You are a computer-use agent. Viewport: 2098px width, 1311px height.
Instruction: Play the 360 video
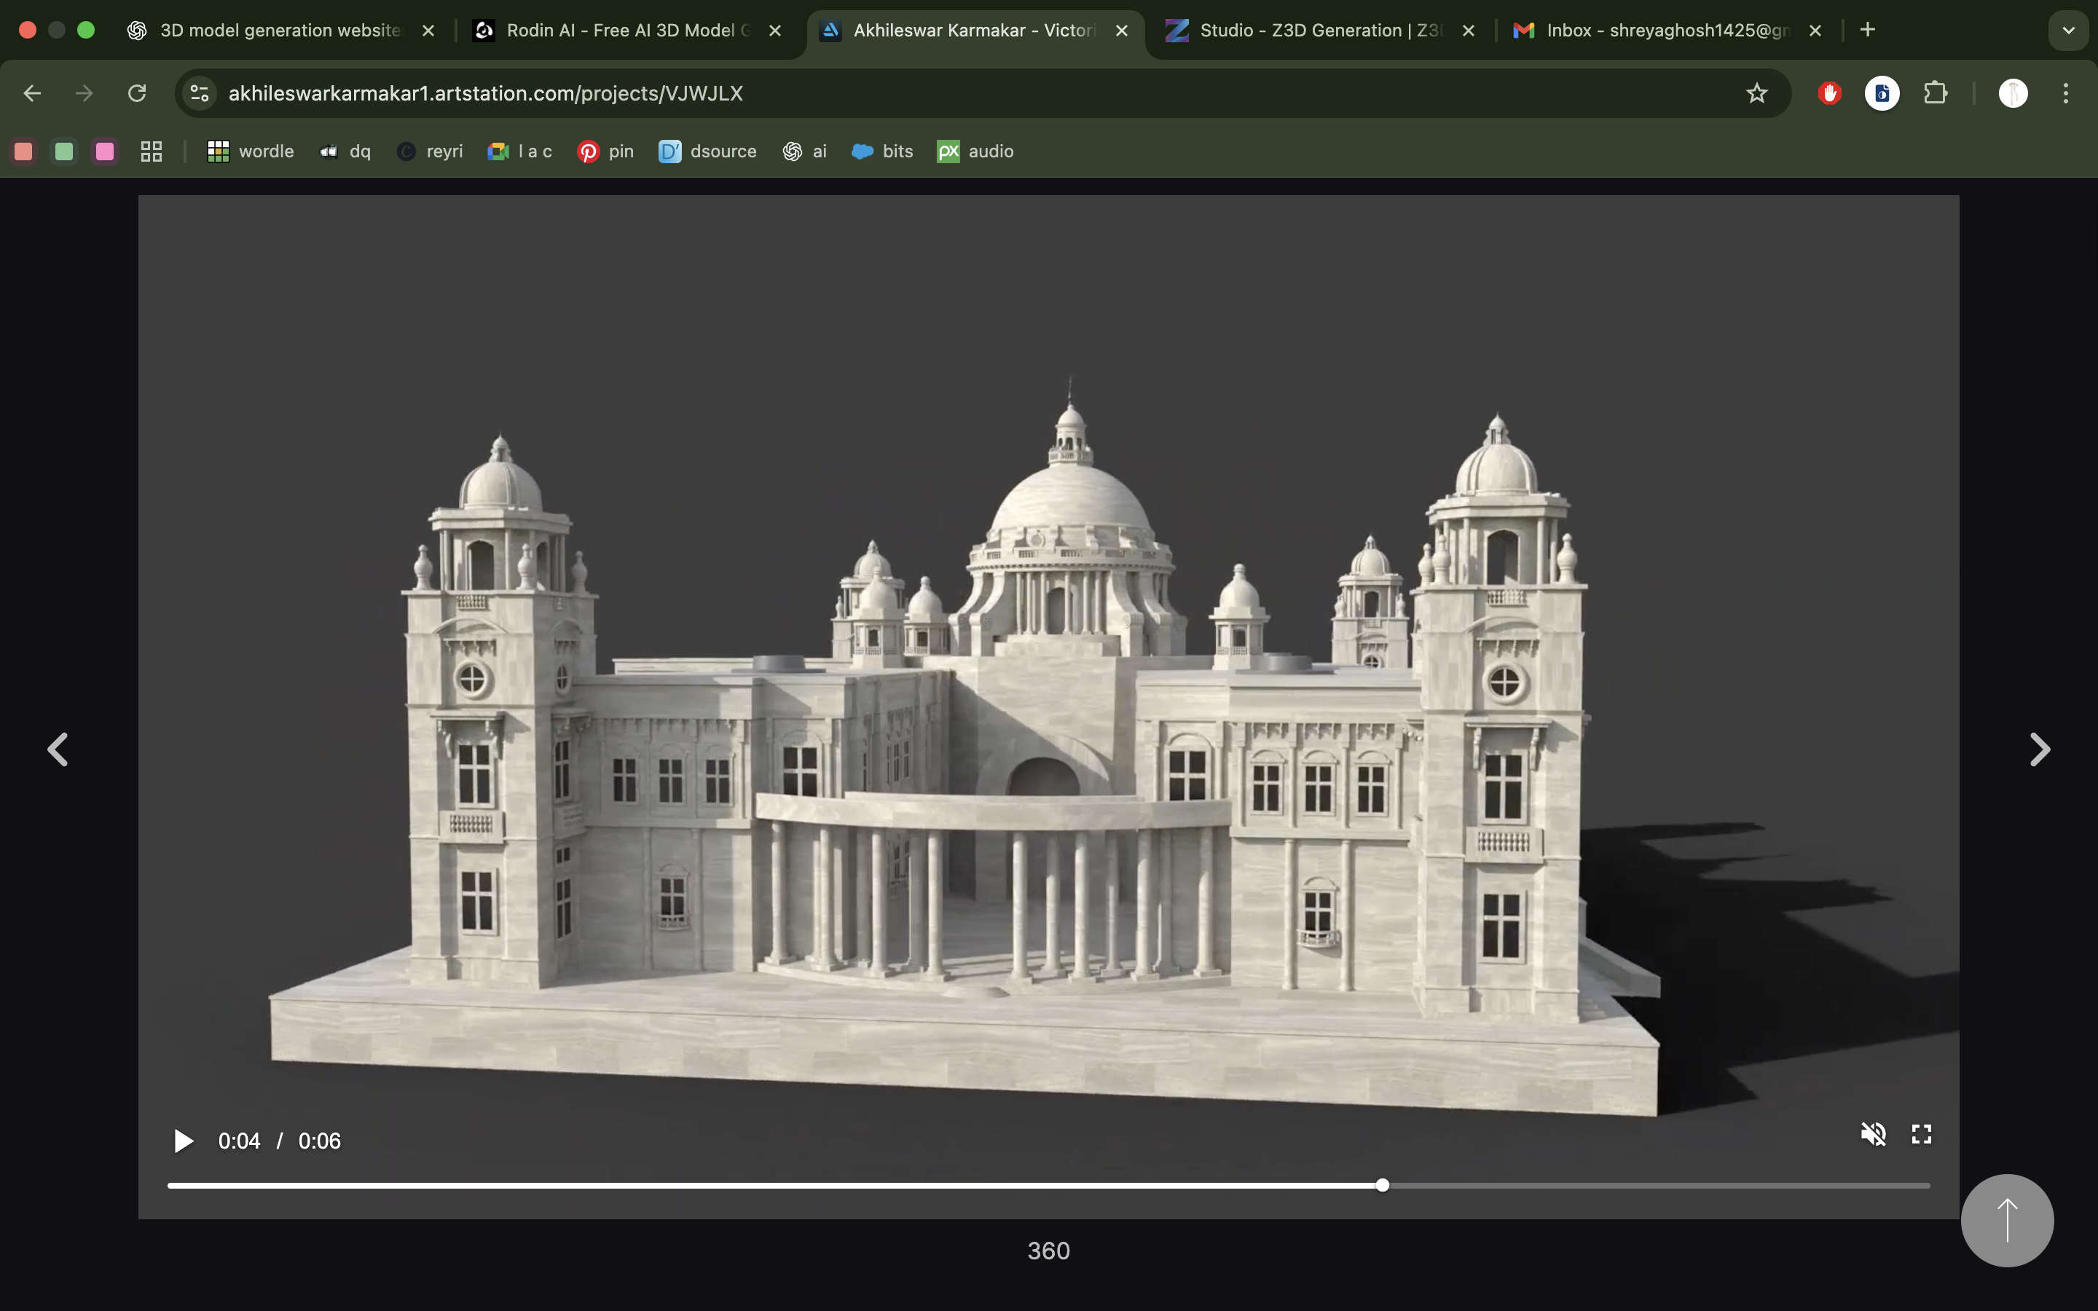pos(183,1141)
